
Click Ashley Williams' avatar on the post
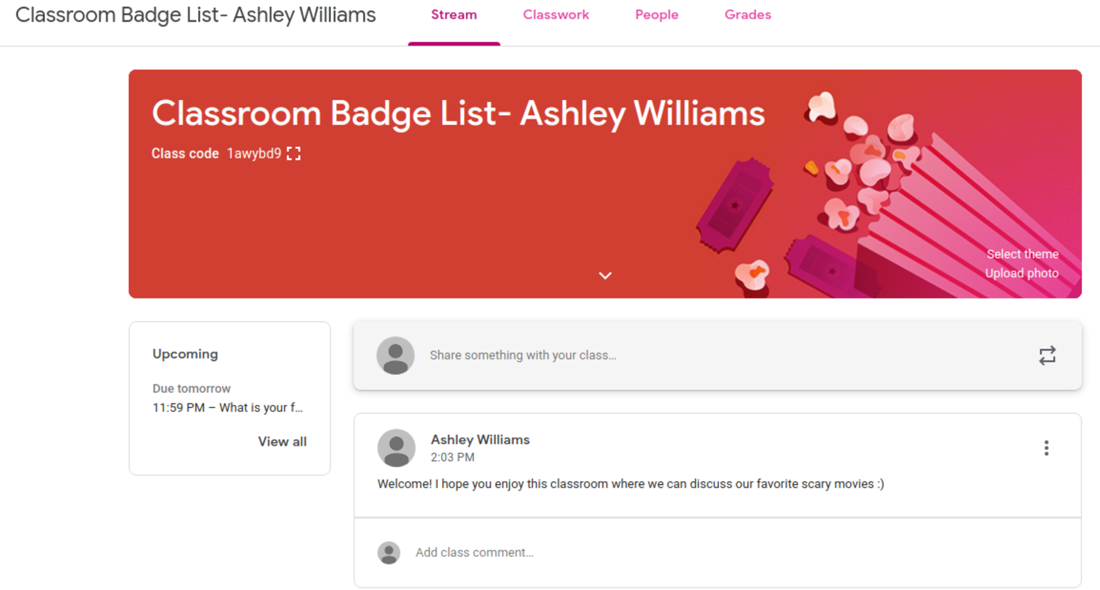pyautogui.click(x=396, y=448)
